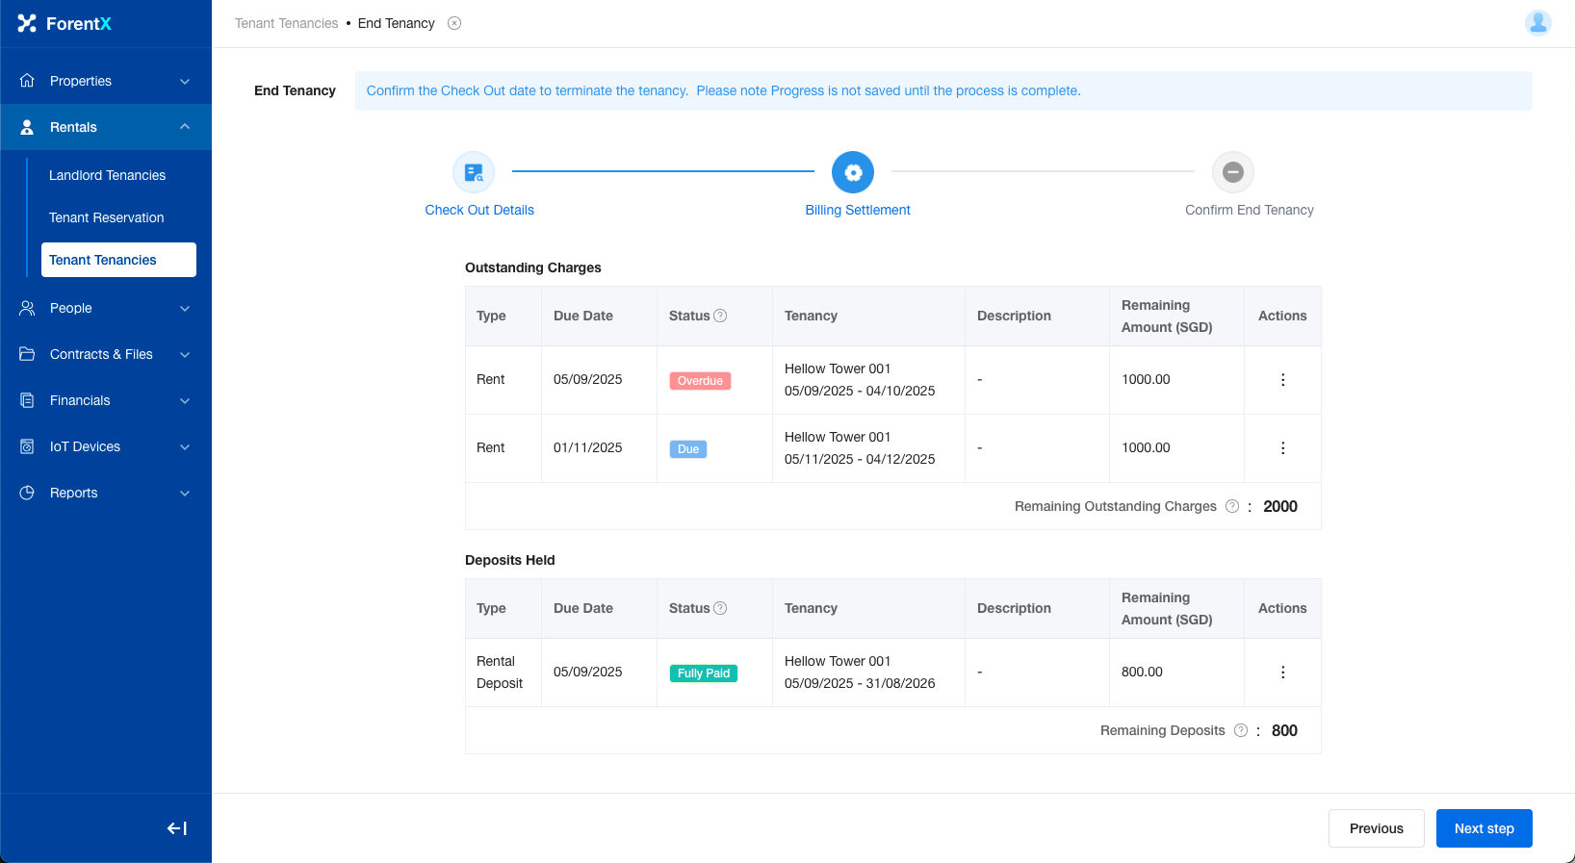
Task: Show help for Remaining Outstanding Charges
Action: click(x=1232, y=506)
